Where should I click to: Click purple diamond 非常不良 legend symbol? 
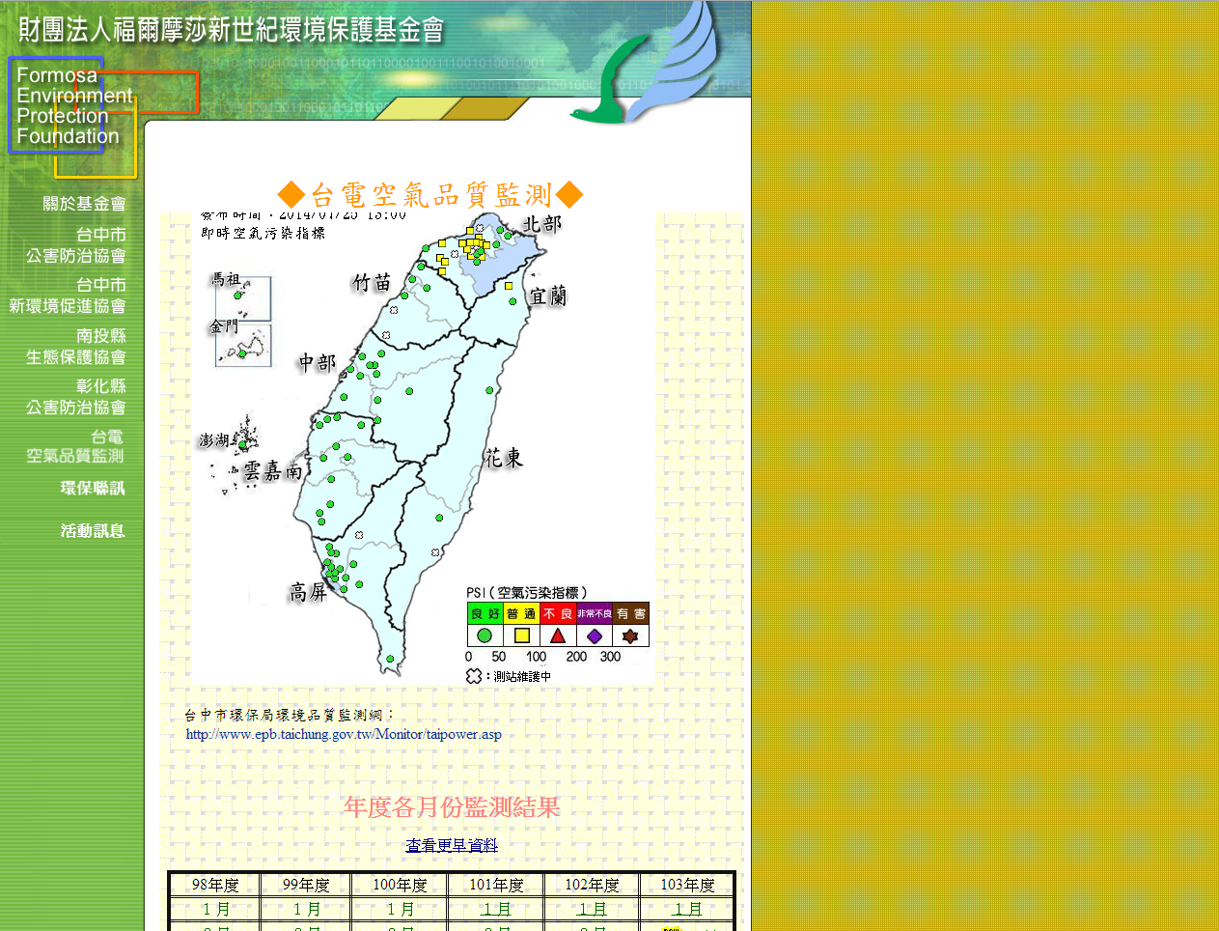coord(595,635)
